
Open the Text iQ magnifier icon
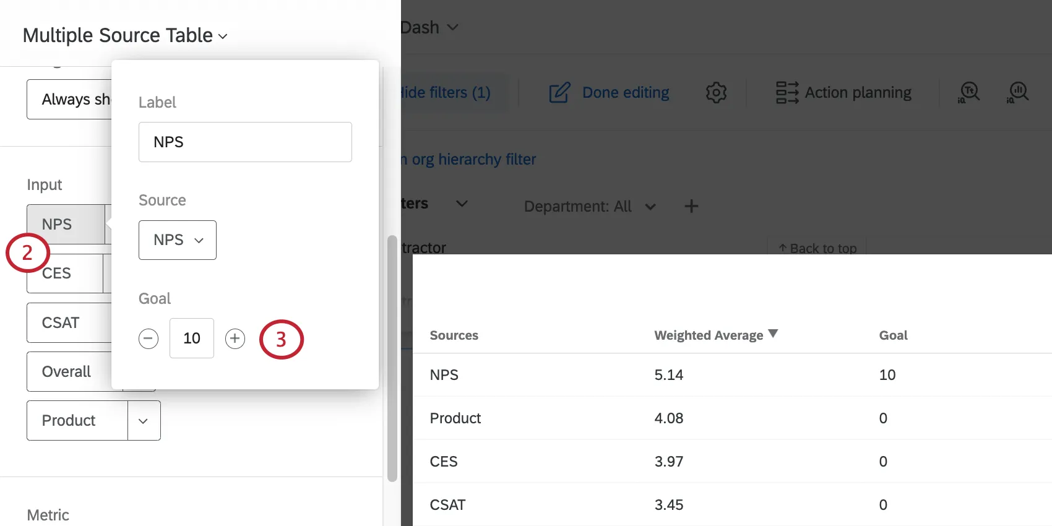tap(969, 93)
